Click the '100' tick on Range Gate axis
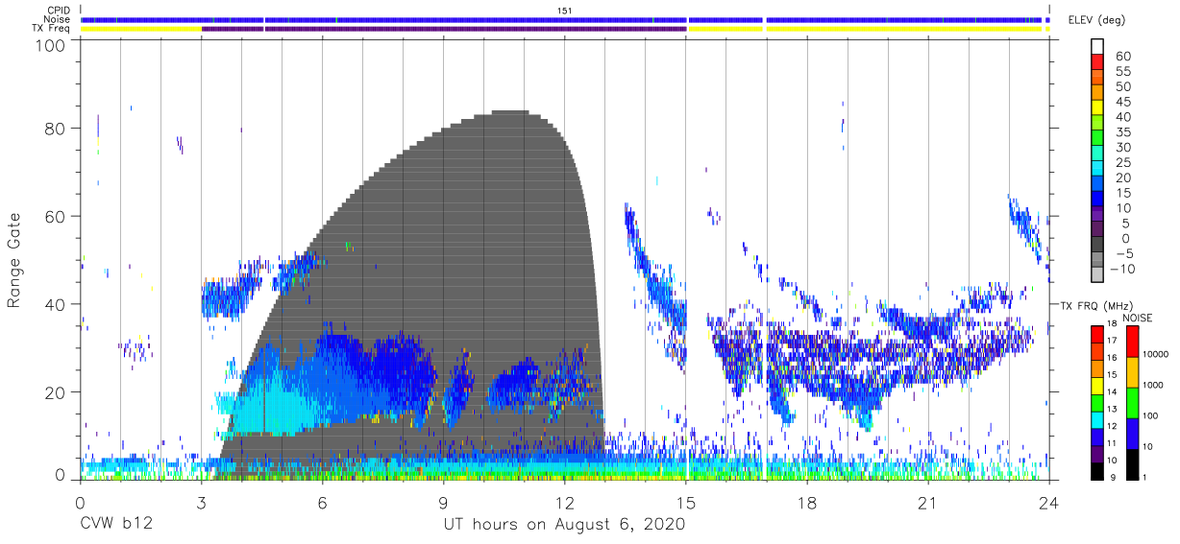The image size is (1180, 544). [50, 45]
